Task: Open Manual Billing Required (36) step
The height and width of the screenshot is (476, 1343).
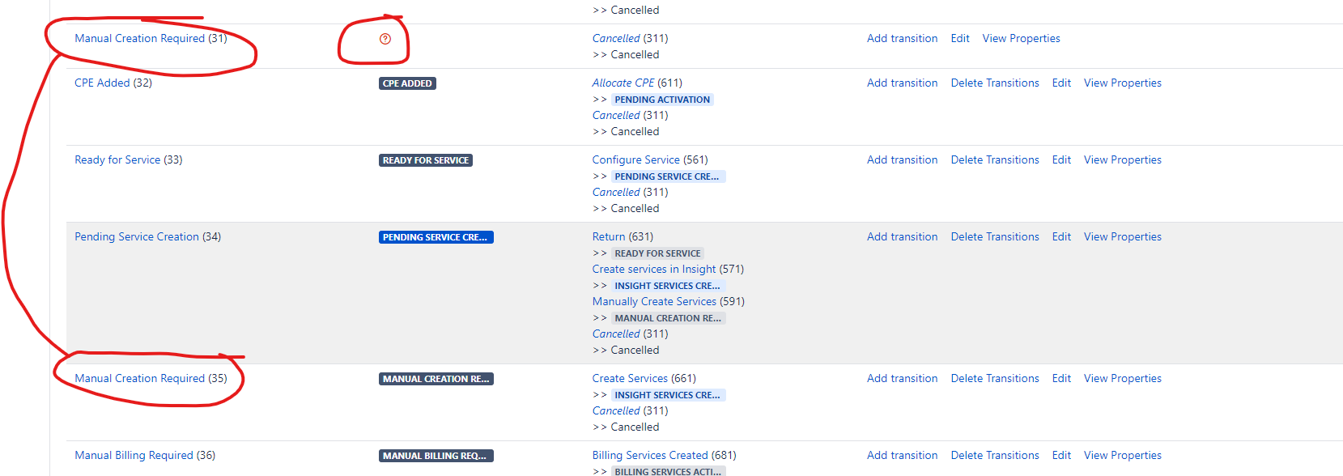Action: coord(134,455)
